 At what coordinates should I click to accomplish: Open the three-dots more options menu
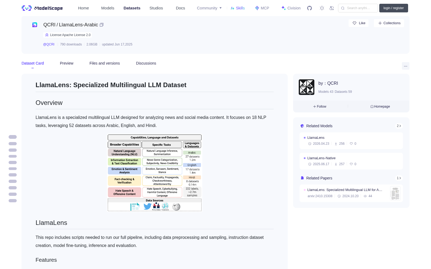[x=406, y=66]
